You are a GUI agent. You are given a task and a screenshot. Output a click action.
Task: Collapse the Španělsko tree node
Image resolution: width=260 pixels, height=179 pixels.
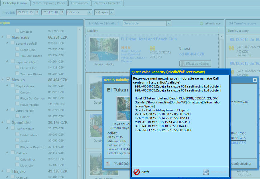point(3,122)
